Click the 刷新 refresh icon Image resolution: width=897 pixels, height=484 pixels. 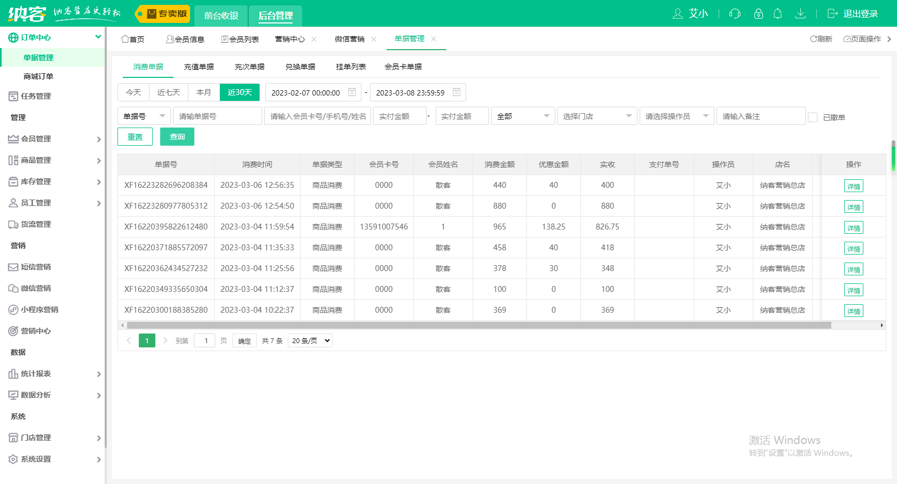[x=821, y=38]
